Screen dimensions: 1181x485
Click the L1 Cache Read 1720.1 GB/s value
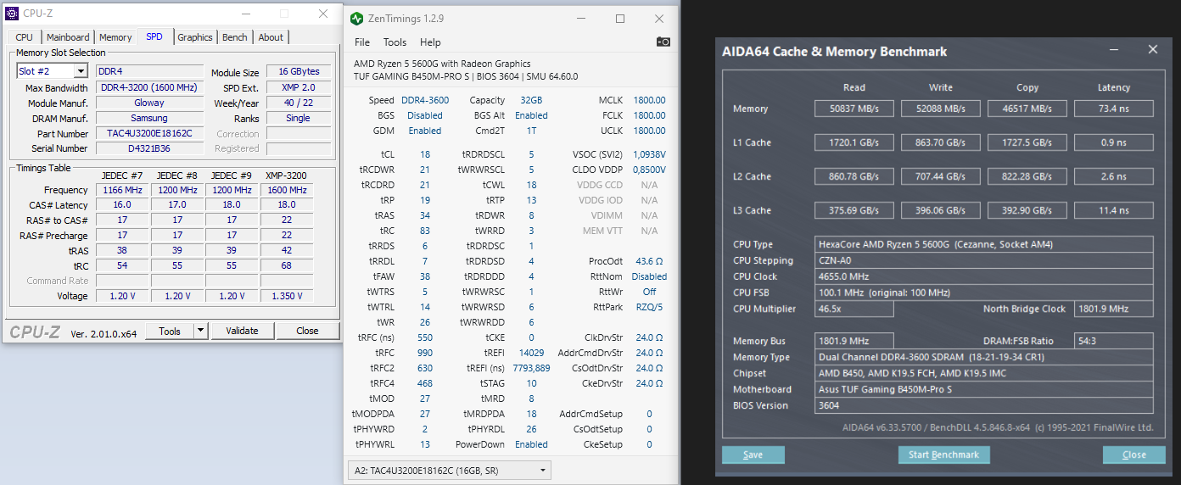coord(854,142)
